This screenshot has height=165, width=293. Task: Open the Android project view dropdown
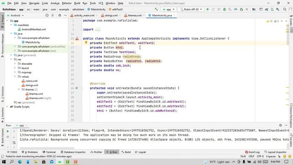pyautogui.click(x=15, y=15)
